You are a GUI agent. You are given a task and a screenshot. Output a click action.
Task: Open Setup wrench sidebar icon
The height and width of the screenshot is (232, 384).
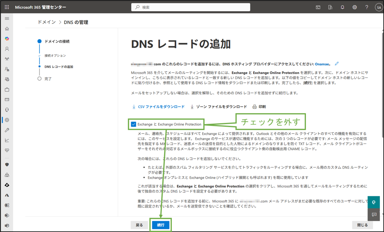[7, 130]
